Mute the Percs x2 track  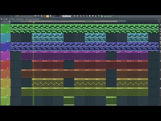coord(9,96)
